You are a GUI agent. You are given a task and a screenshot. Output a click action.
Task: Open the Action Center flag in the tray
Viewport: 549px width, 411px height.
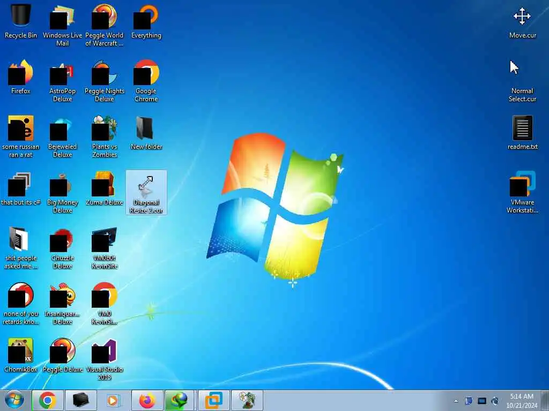[469, 401]
